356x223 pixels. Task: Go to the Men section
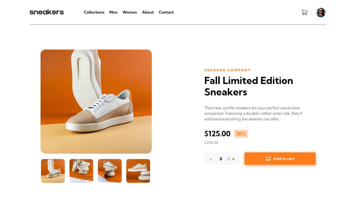(x=113, y=12)
